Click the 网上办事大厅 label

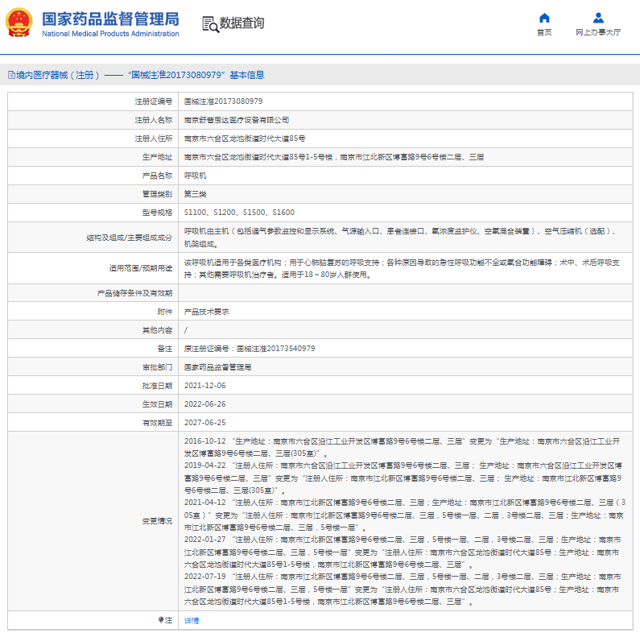[x=598, y=32]
